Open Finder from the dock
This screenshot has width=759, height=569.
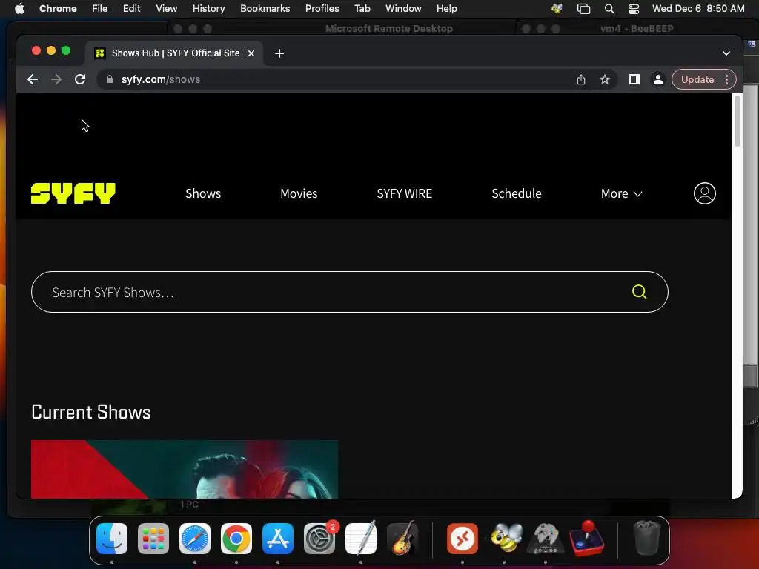tap(112, 539)
